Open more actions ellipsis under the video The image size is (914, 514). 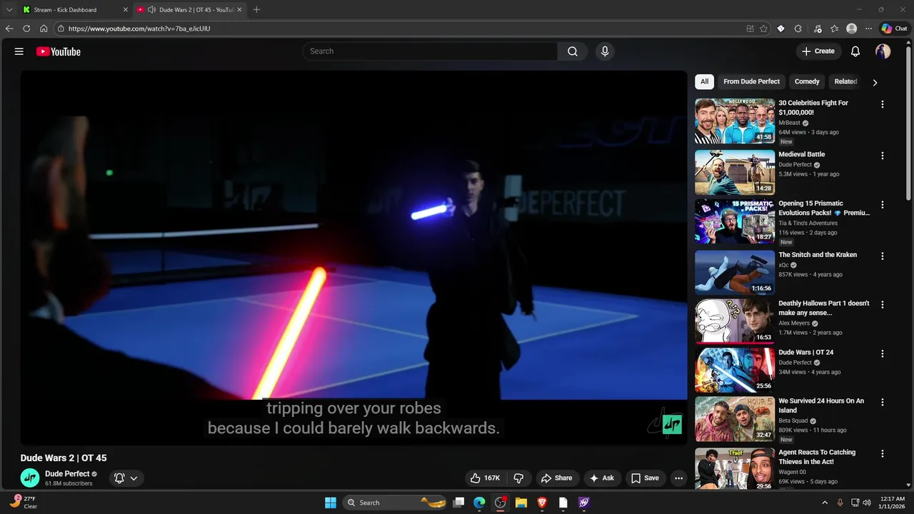click(x=679, y=478)
